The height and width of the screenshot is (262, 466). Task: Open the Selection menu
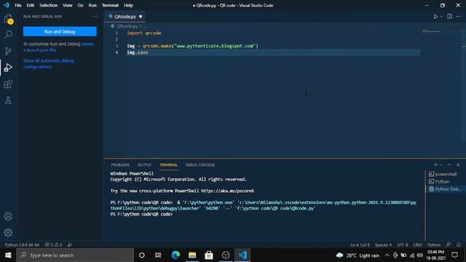pos(49,5)
